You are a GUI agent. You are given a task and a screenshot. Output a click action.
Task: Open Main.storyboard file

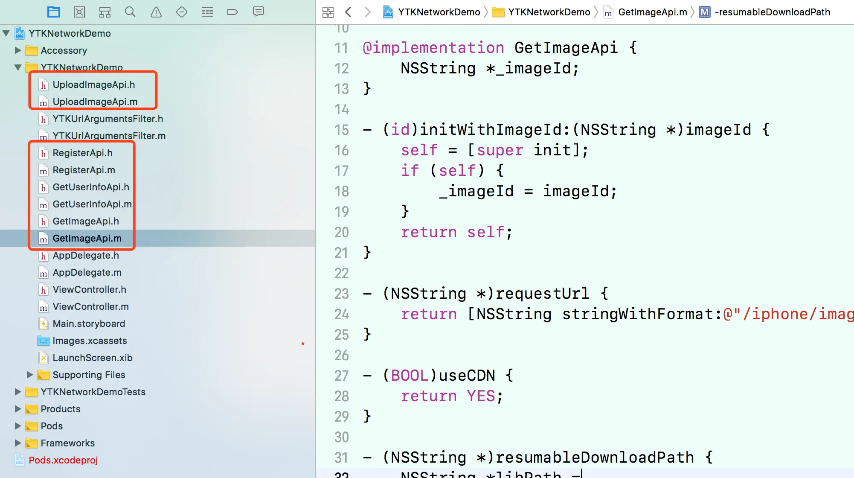pyautogui.click(x=89, y=324)
